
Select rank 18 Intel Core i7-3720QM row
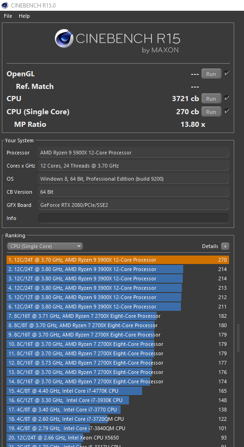[118, 419]
